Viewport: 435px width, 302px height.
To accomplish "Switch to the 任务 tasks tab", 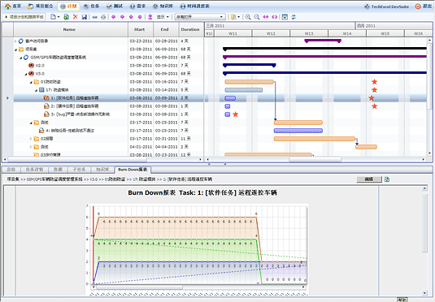I will coord(91,6).
